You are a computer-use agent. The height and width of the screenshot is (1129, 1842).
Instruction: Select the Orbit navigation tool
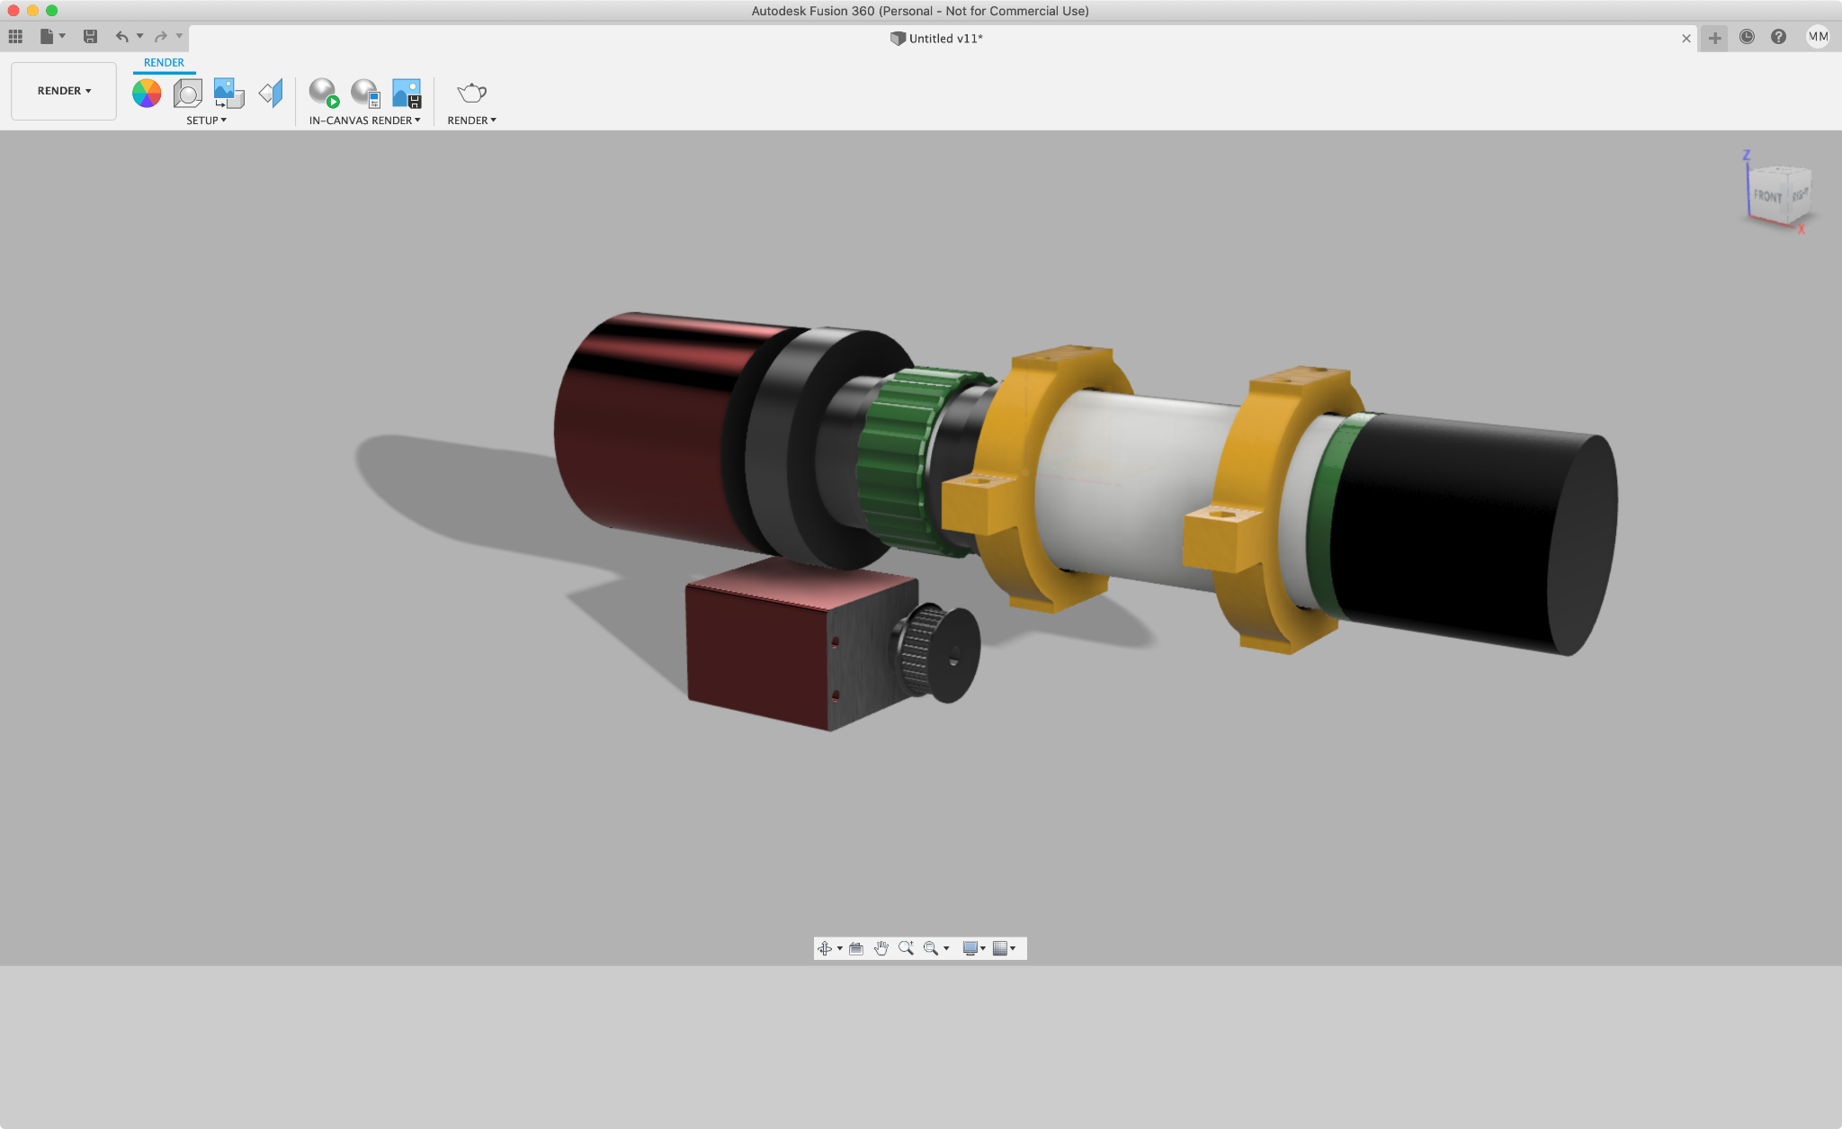[x=825, y=948]
